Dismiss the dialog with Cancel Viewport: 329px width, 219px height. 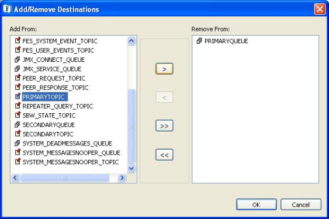point(301,204)
